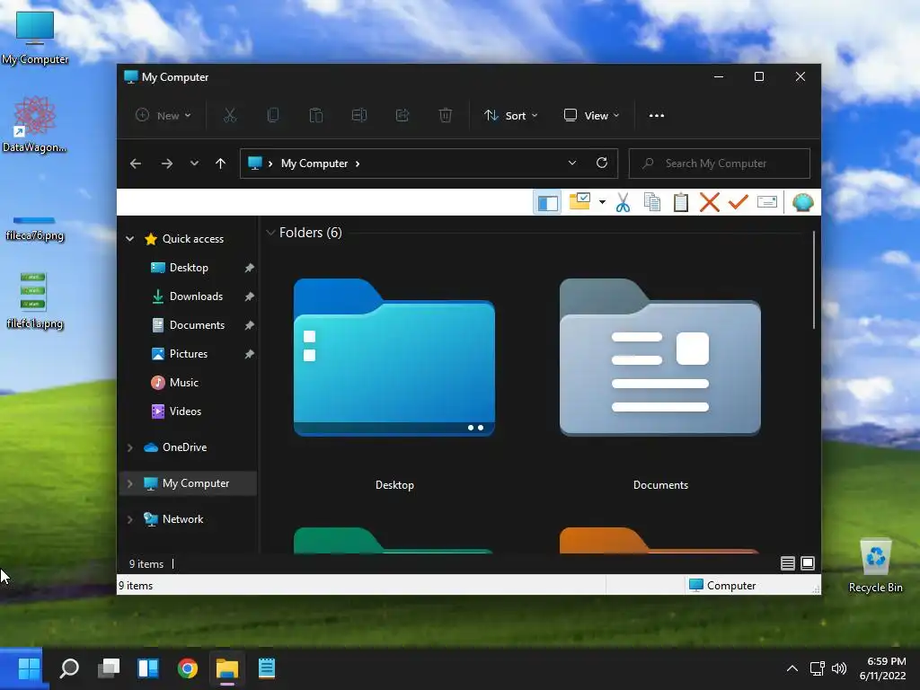Launch Chrome from the taskbar
The height and width of the screenshot is (690, 920).
pos(188,668)
